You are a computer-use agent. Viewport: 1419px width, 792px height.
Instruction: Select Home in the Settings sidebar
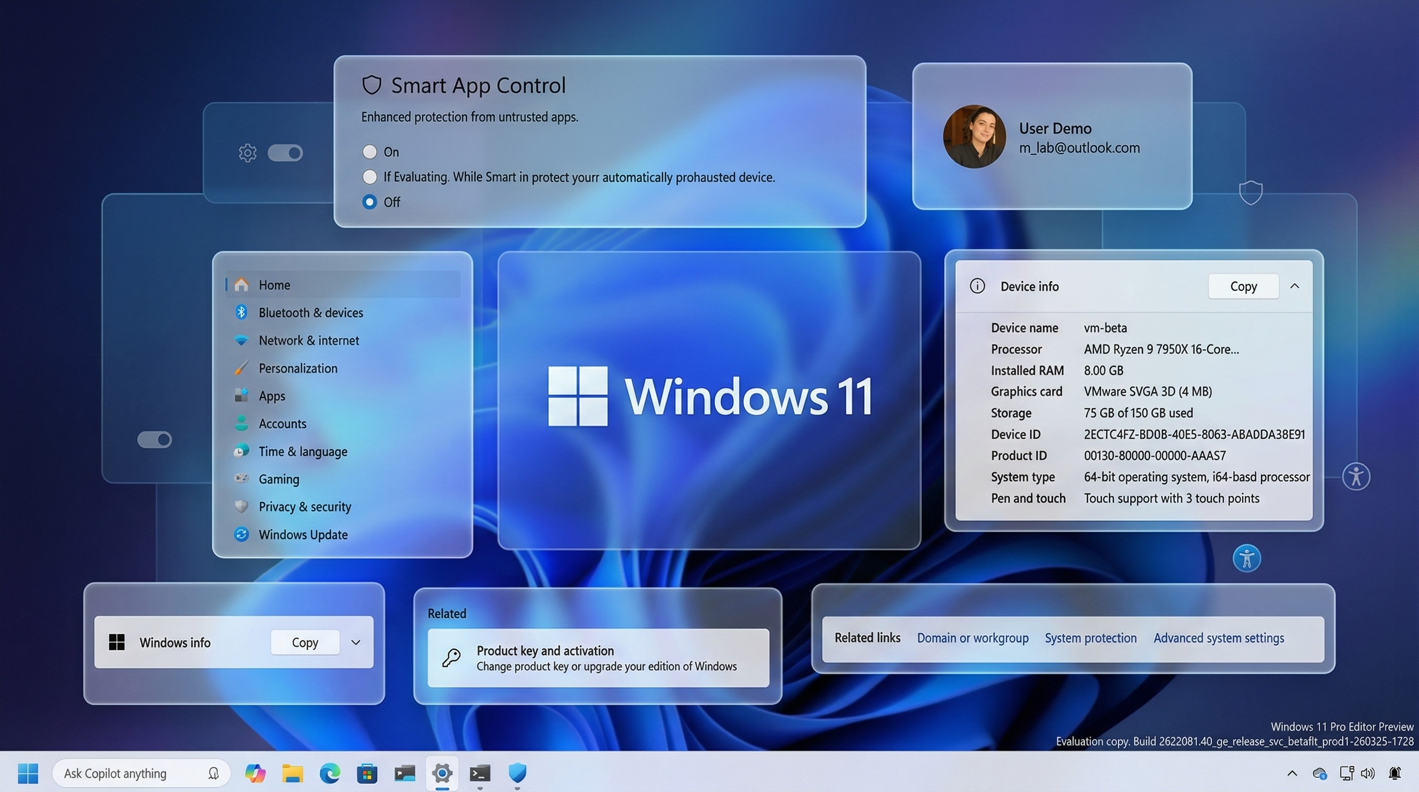[274, 284]
